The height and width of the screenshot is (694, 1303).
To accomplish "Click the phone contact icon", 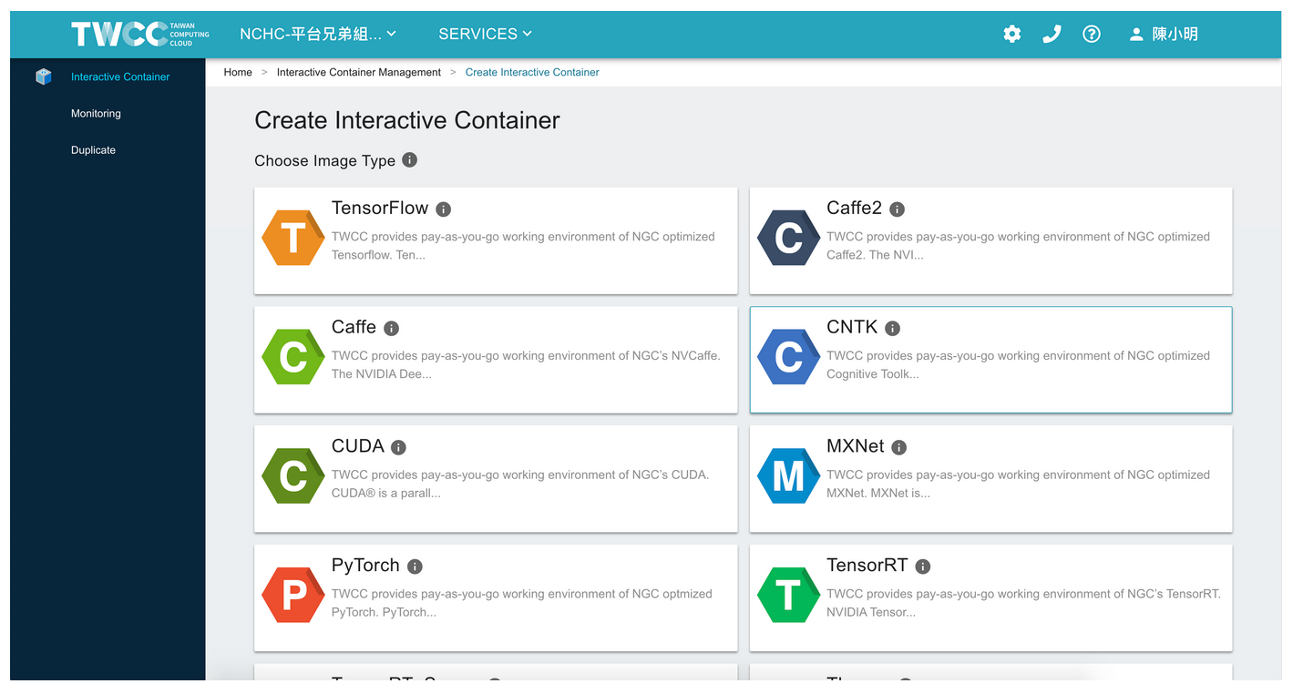I will coord(1052,34).
